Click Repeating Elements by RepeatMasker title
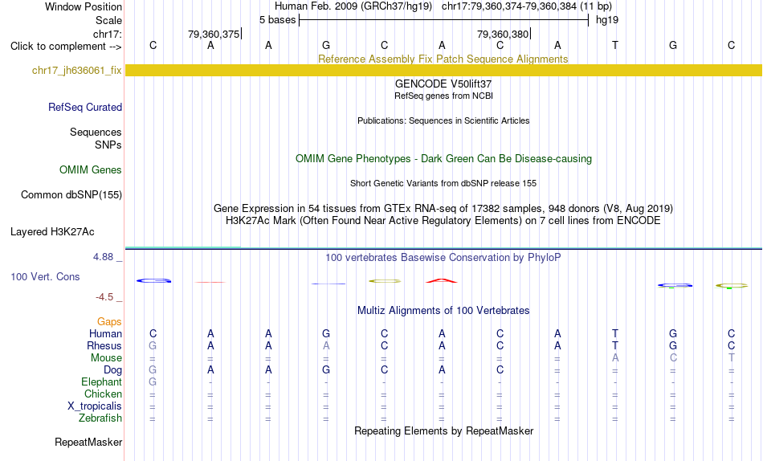The image size is (763, 461). (443, 430)
